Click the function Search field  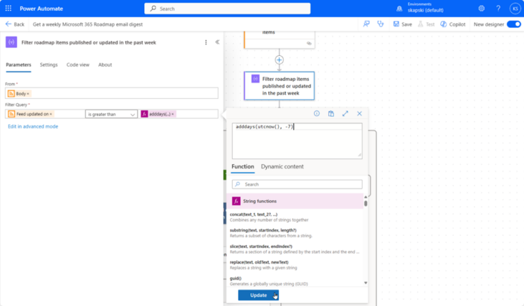(x=297, y=184)
